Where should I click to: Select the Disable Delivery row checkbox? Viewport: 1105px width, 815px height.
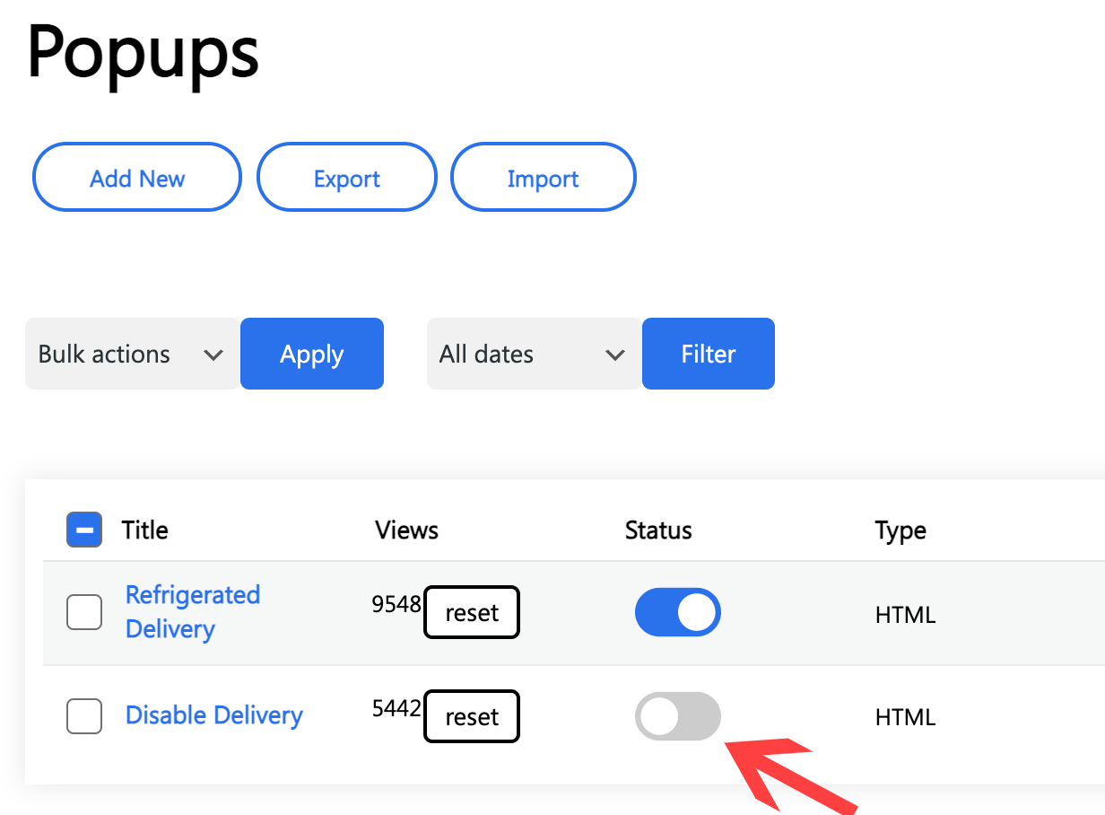point(84,716)
